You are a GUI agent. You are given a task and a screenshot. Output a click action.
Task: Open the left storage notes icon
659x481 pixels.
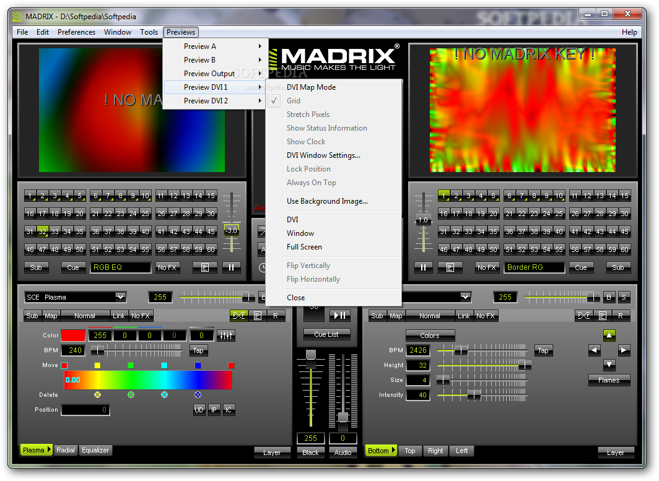pyautogui.click(x=204, y=267)
